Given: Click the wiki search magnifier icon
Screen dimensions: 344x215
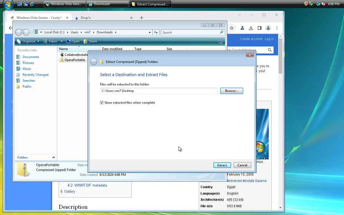Looking at the screenshot, I should coord(270,50).
